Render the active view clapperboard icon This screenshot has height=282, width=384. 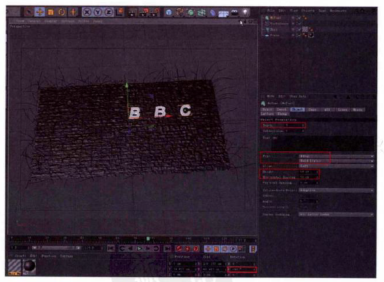coord(132,12)
